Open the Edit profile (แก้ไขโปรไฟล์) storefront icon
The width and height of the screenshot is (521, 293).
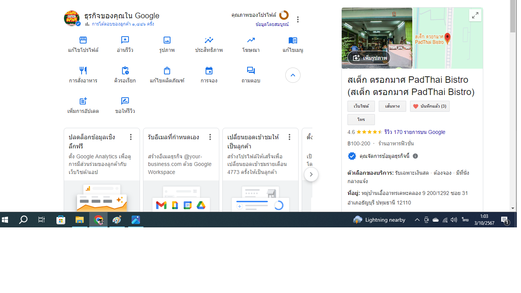83,40
